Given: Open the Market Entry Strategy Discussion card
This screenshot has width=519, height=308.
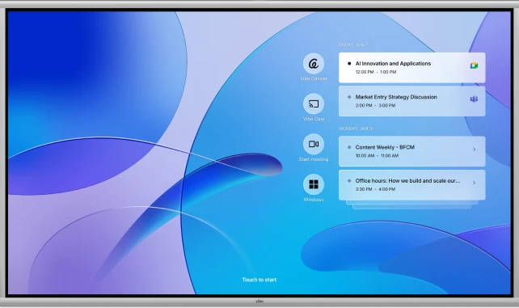Looking at the screenshot, I should 411,101.
